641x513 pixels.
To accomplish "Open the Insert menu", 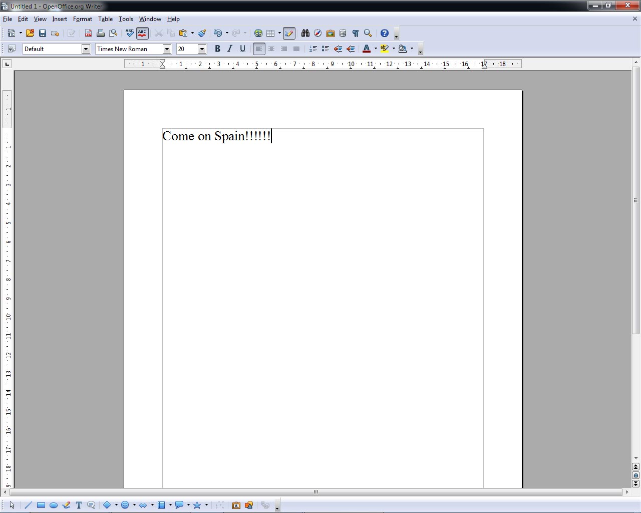I will tap(60, 19).
